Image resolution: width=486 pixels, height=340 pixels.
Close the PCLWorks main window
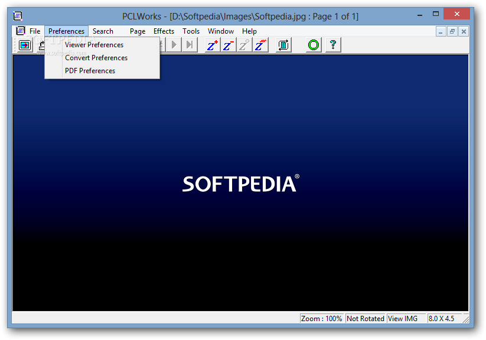(457, 14)
